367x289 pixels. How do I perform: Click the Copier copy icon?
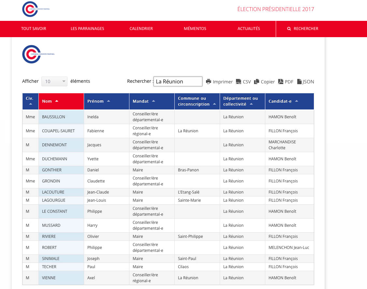pos(257,81)
